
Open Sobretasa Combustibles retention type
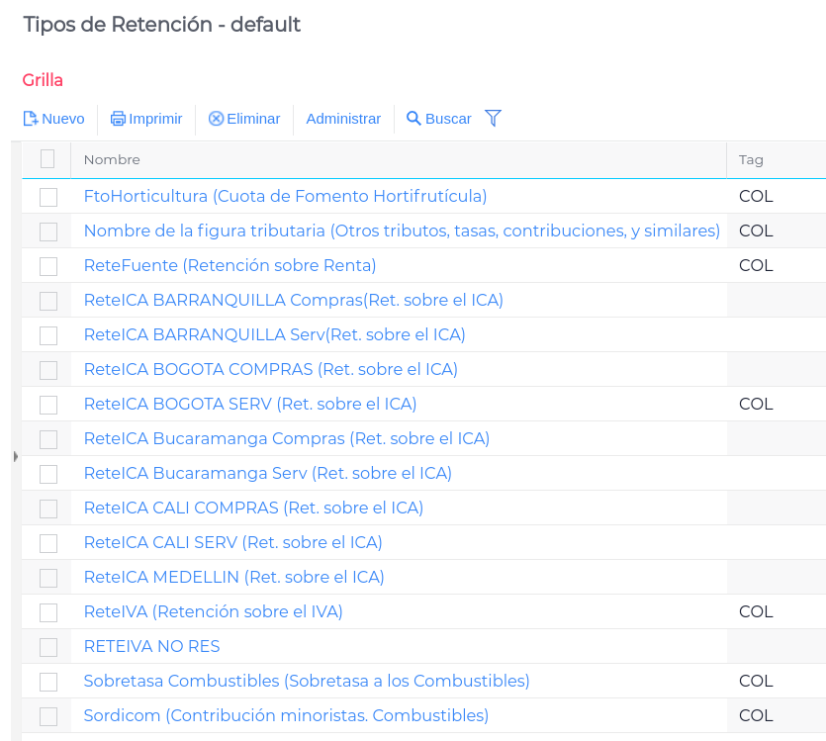(x=307, y=681)
